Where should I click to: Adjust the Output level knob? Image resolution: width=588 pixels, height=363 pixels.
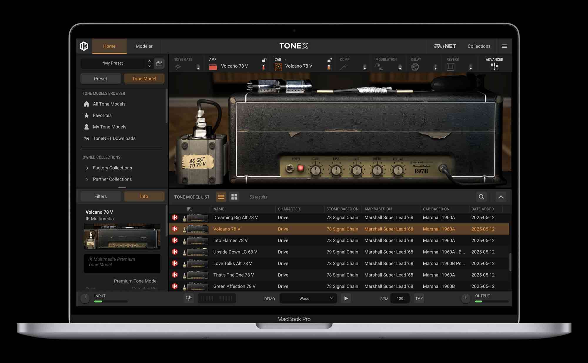466,298
